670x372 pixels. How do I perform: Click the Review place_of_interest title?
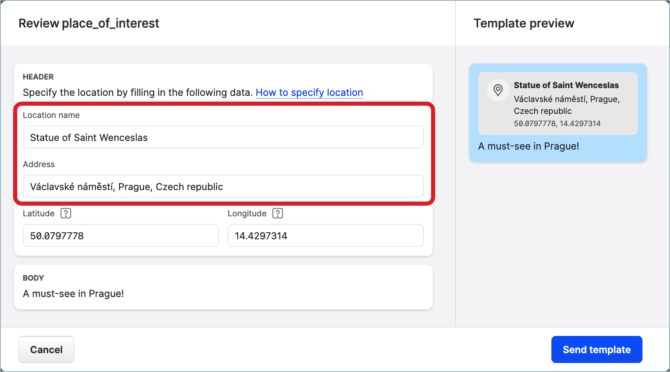coord(89,23)
